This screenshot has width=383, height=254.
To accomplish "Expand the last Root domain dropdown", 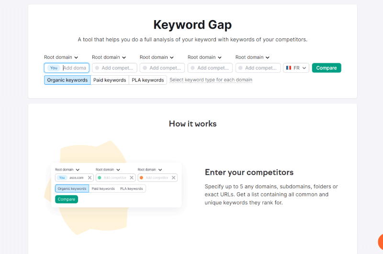I will 252,57.
